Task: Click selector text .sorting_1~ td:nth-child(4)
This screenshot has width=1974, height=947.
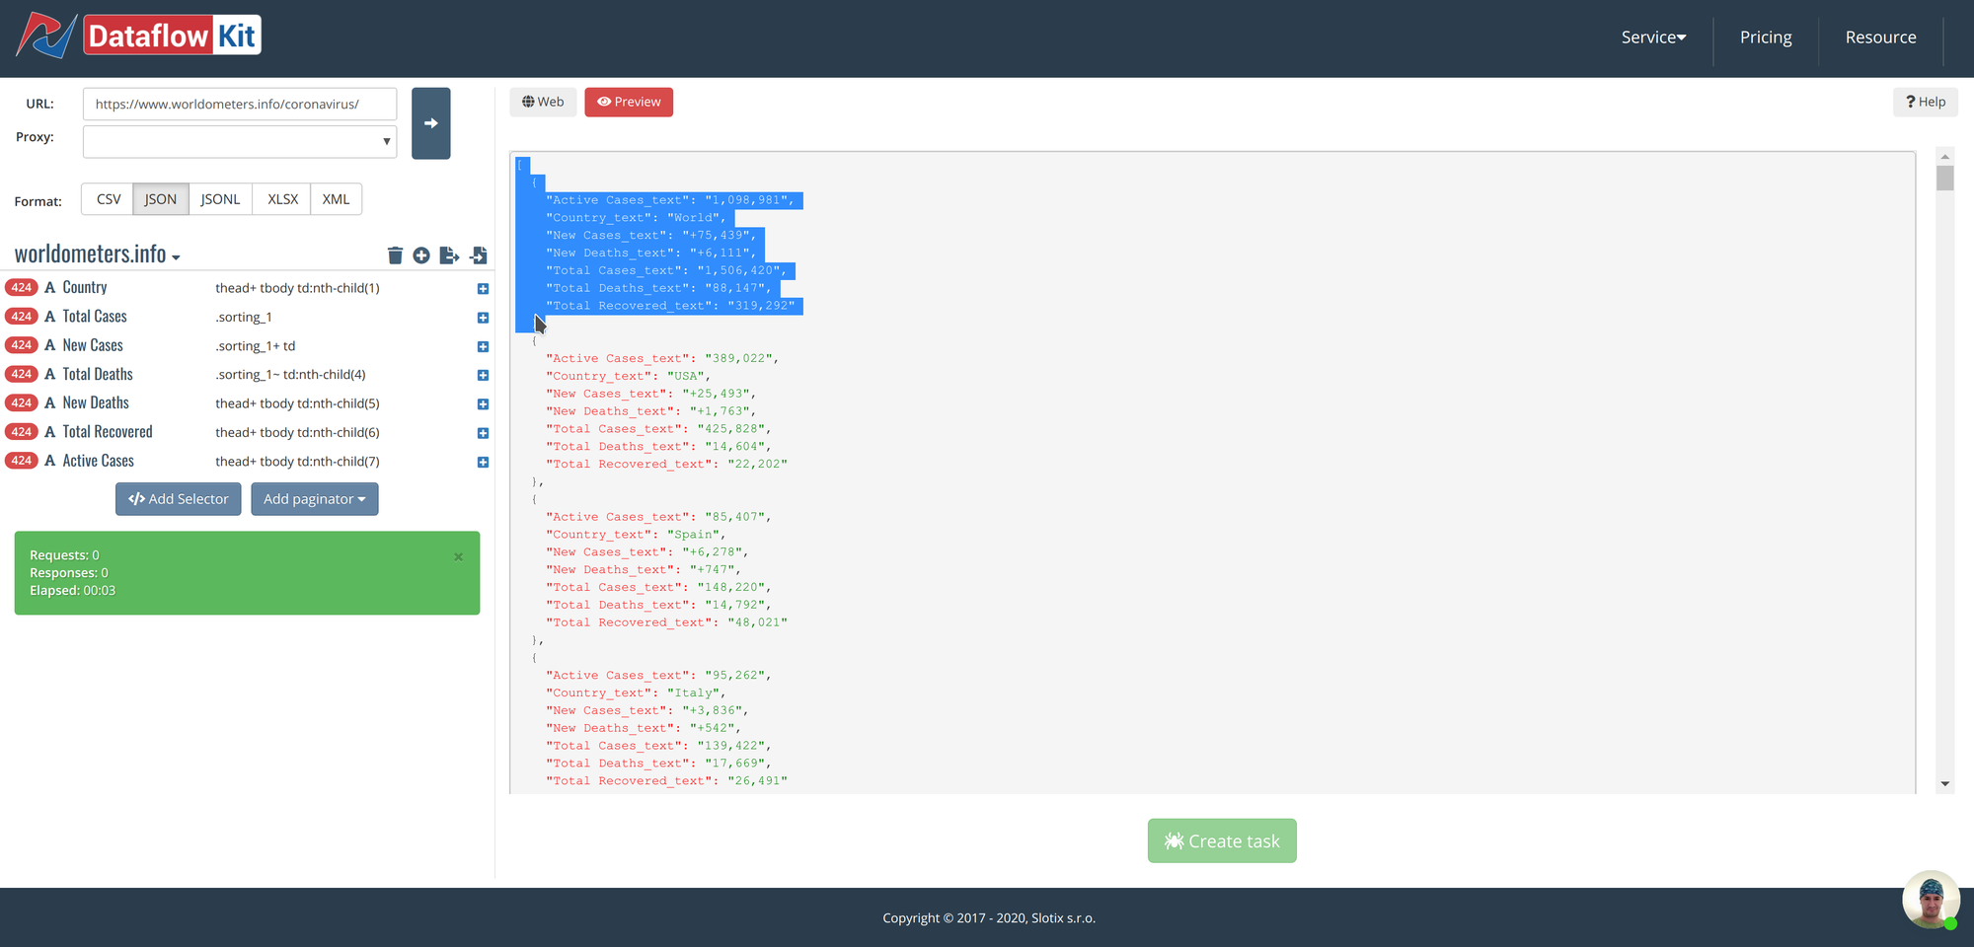Action: point(290,375)
